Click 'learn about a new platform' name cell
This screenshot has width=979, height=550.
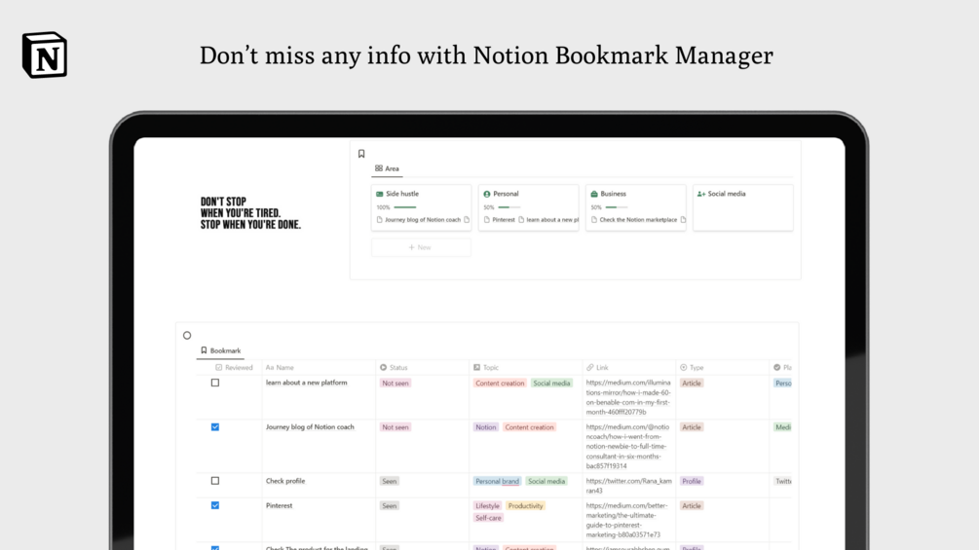coord(307,383)
